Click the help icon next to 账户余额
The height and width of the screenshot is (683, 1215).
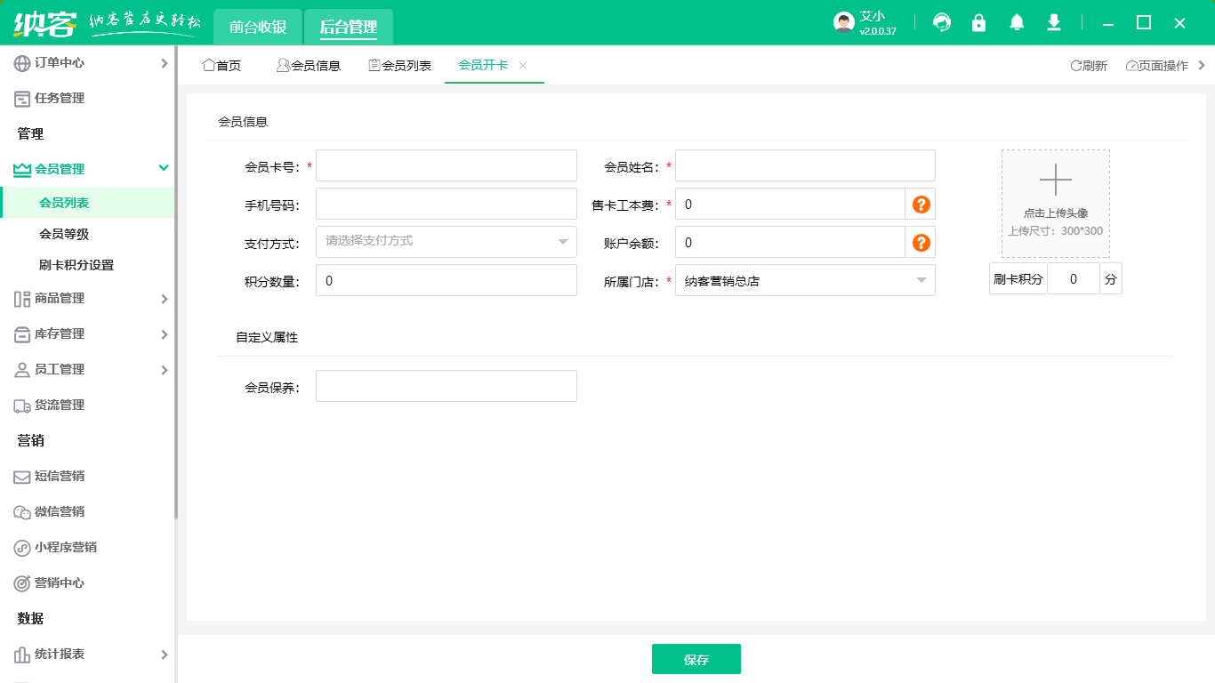pos(920,242)
